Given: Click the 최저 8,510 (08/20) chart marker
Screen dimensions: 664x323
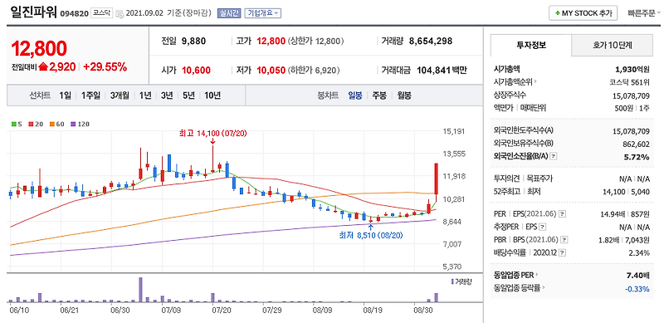Looking at the screenshot, I should [370, 235].
